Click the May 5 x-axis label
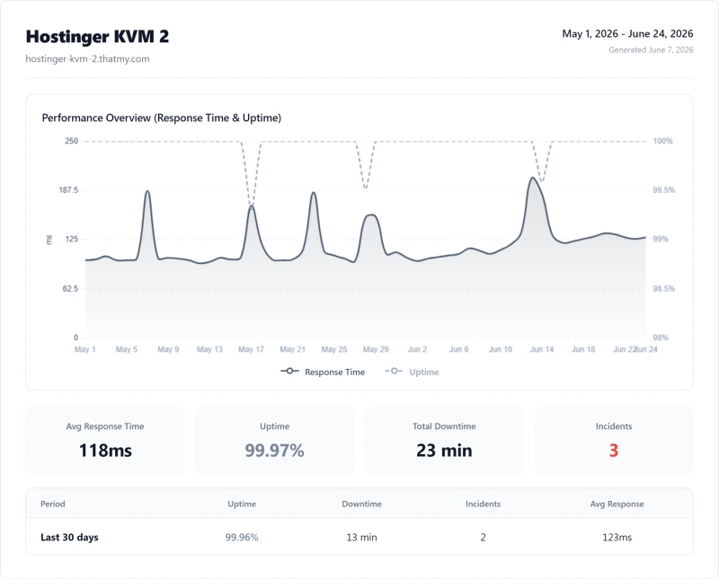The height and width of the screenshot is (579, 719). (127, 349)
